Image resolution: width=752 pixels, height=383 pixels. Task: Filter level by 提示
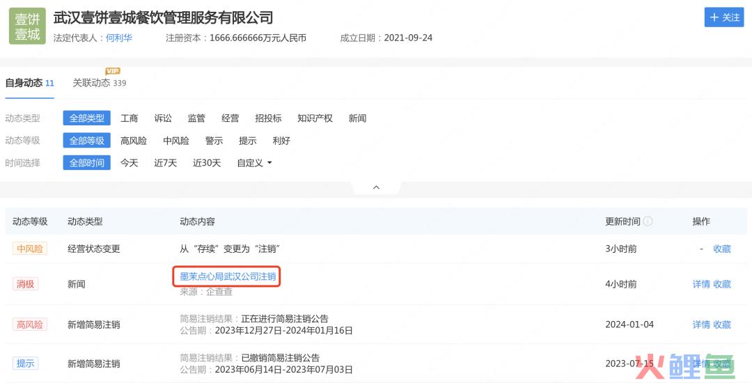tap(247, 141)
